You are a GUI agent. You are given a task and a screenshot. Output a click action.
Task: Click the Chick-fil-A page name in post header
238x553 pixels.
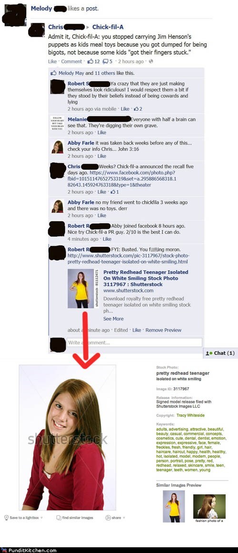pyautogui.click(x=108, y=27)
